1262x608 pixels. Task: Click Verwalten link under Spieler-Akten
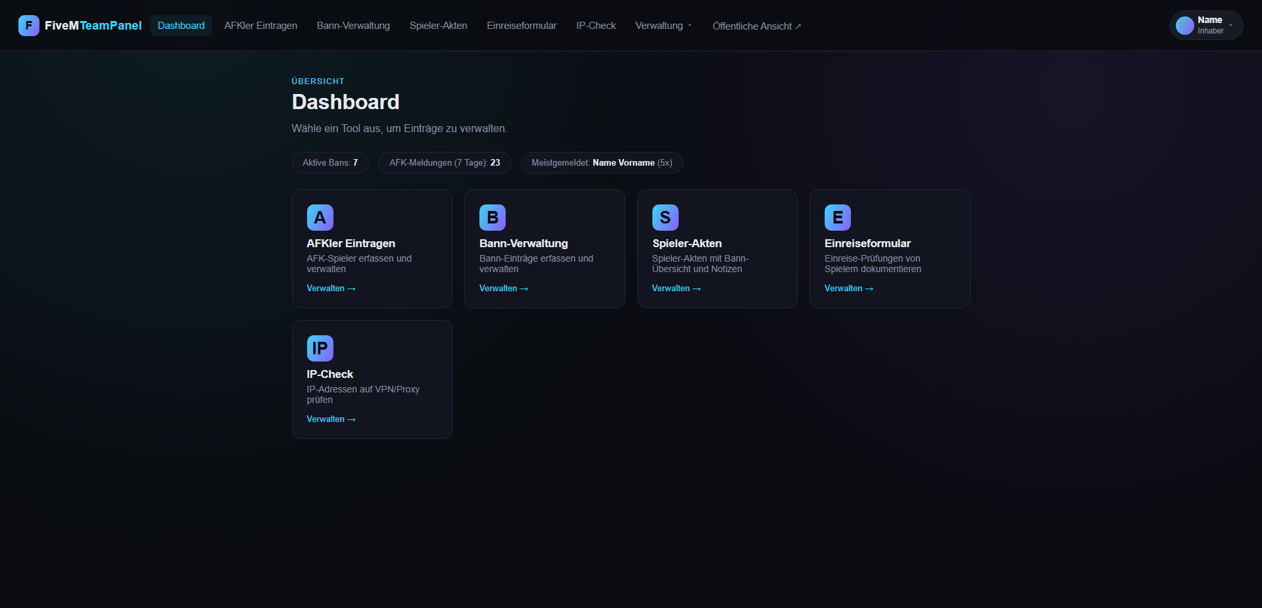click(676, 289)
